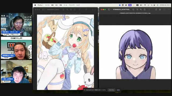Rotate the image in the left Preview window
172x96 pixels.
pos(86,10)
